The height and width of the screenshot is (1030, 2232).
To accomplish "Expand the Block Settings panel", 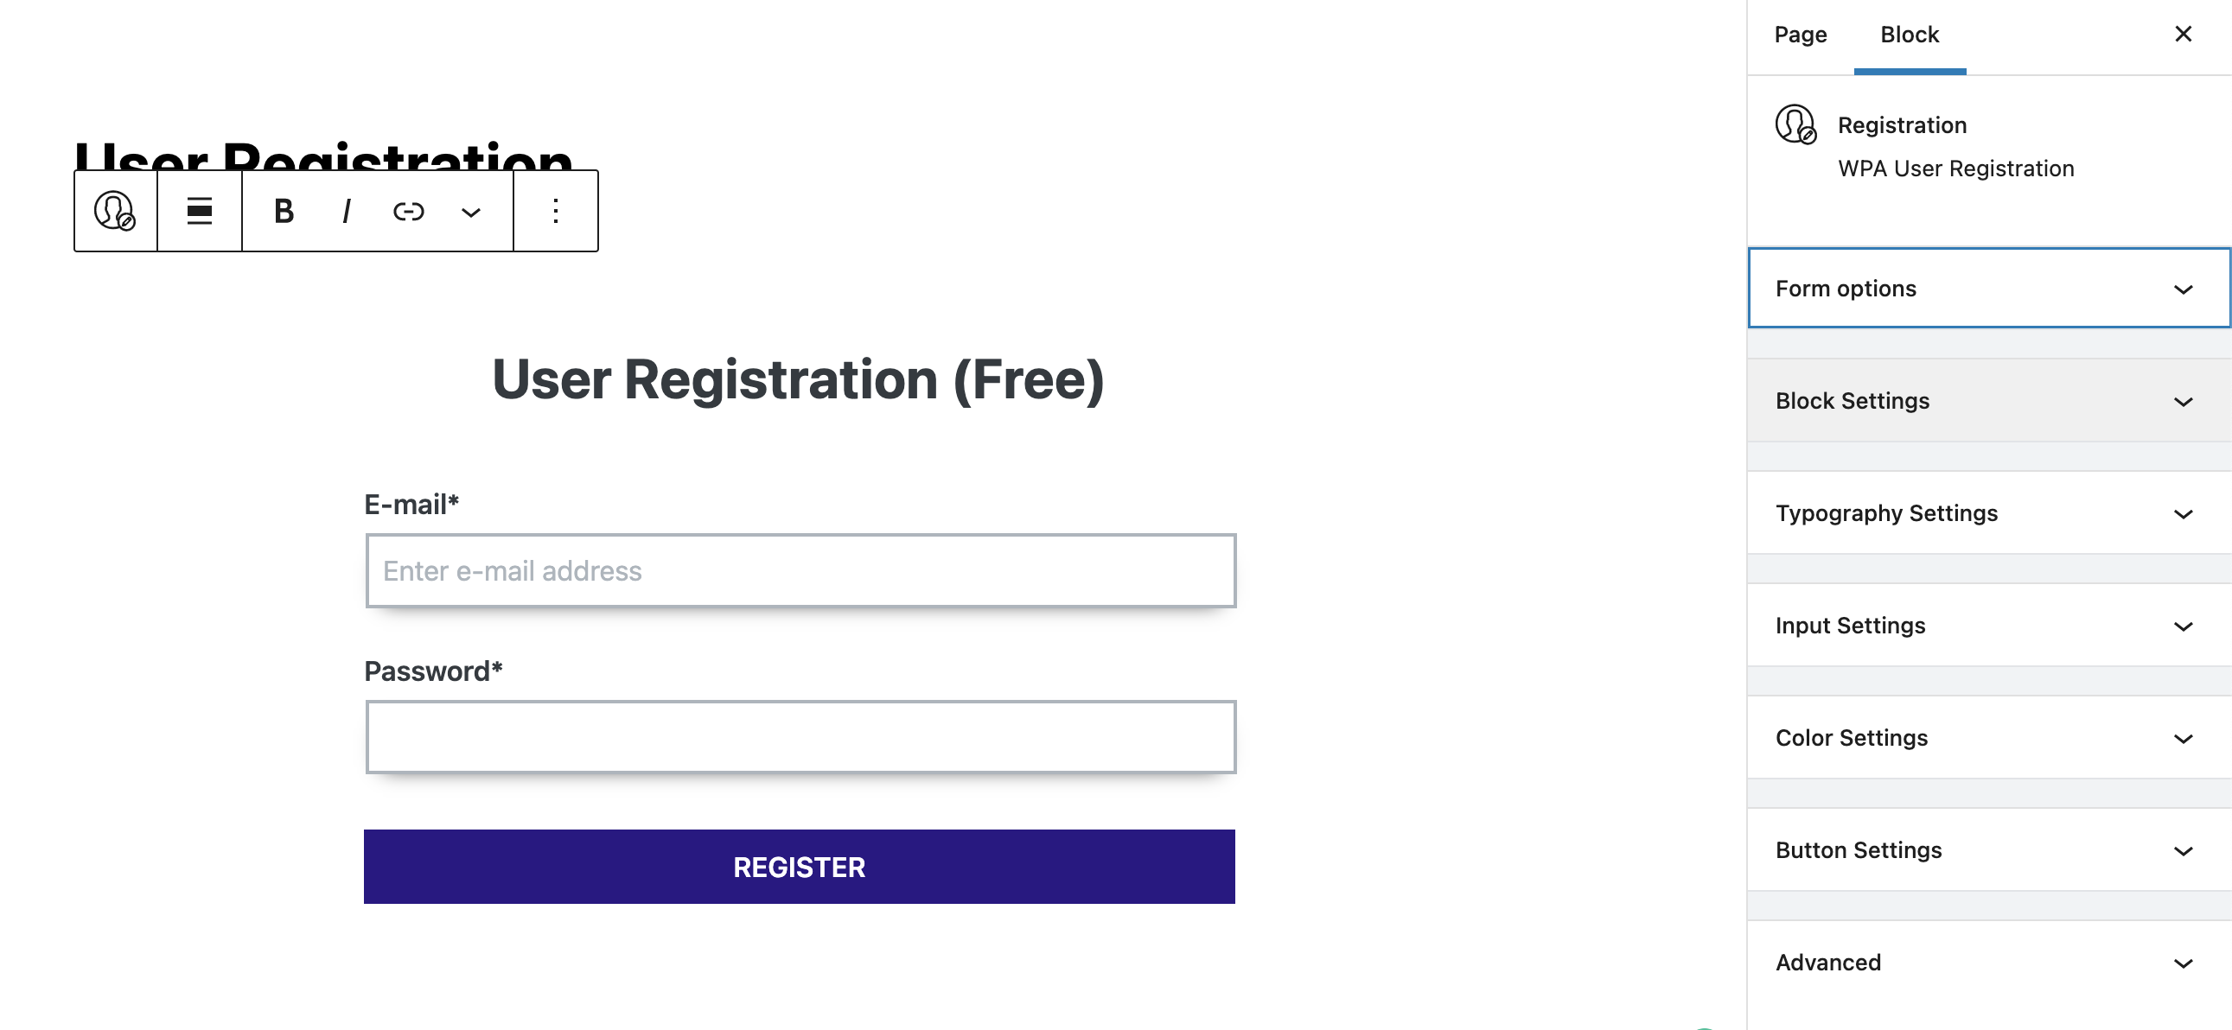I will click(1988, 401).
